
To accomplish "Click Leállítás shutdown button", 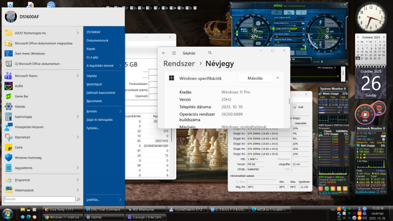I will coord(93,200).
